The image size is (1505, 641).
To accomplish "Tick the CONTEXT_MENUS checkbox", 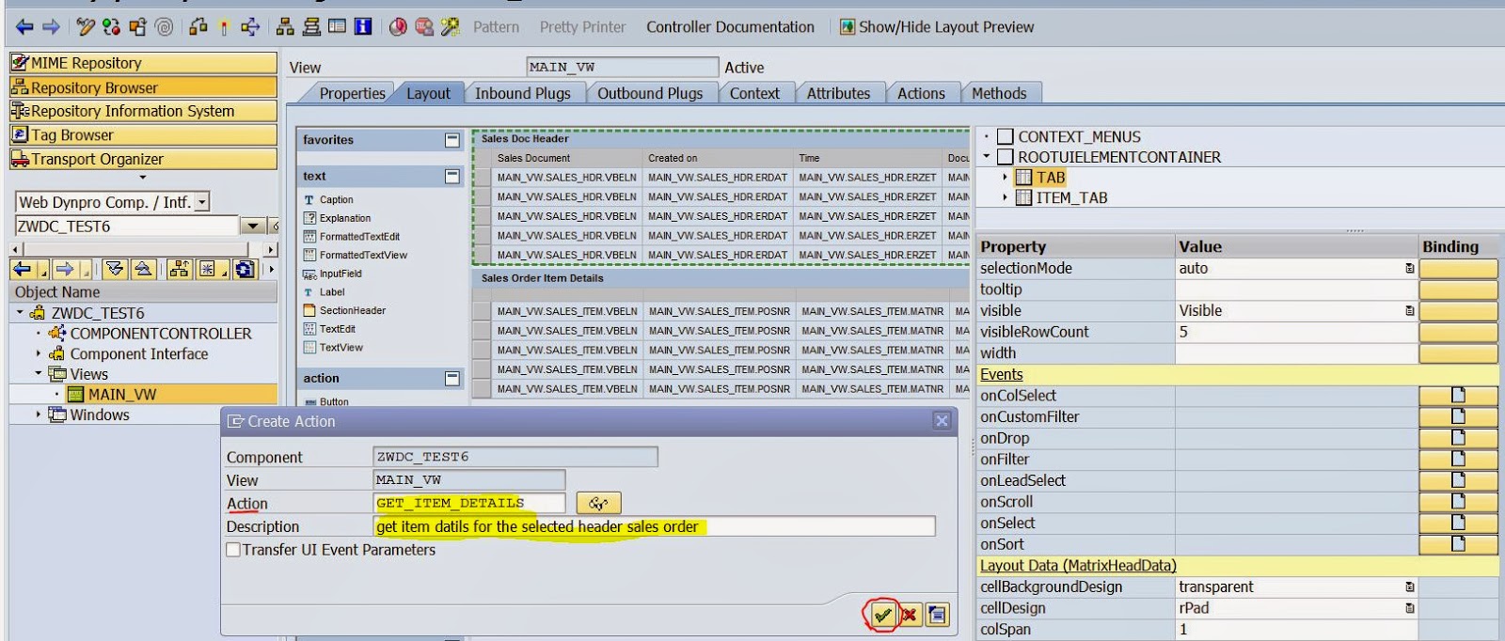I will click(x=1005, y=137).
